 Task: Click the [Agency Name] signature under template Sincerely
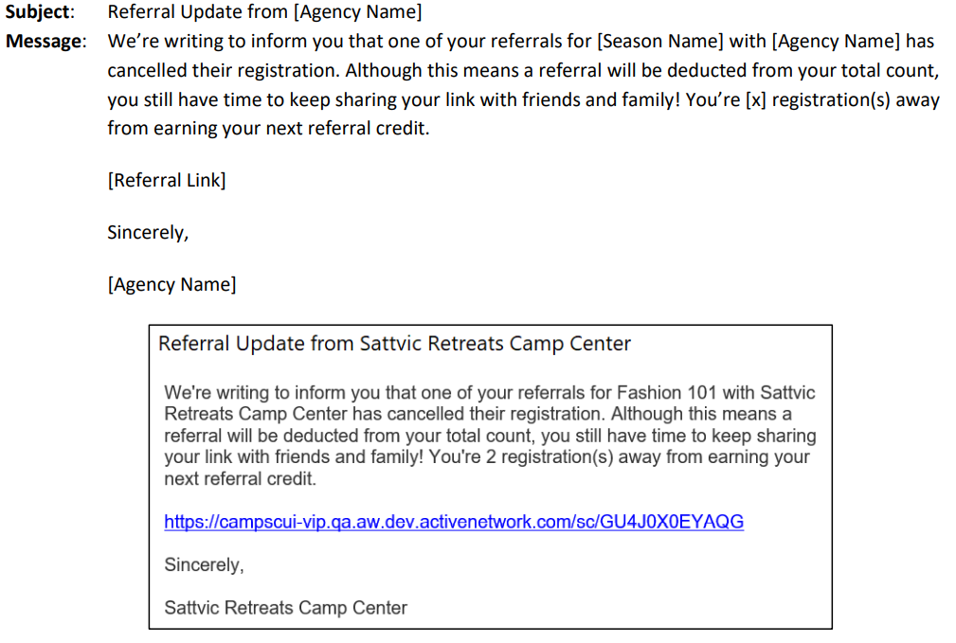point(171,285)
